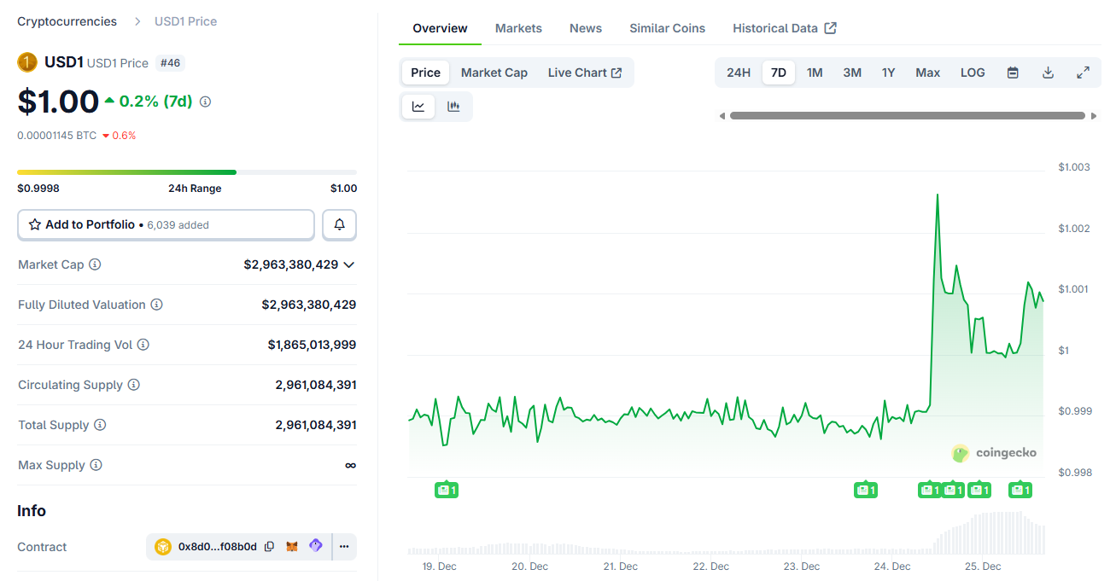Viewport: 1116px width, 581px height.
Task: Select the candlestick chart view icon
Action: (453, 106)
